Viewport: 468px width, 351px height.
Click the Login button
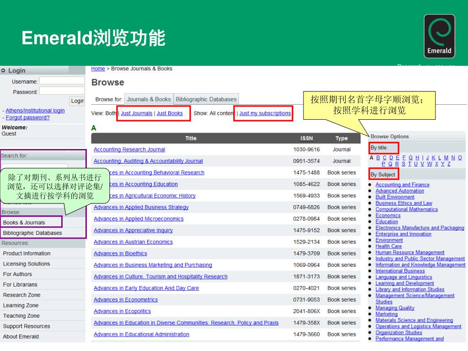tap(77, 101)
